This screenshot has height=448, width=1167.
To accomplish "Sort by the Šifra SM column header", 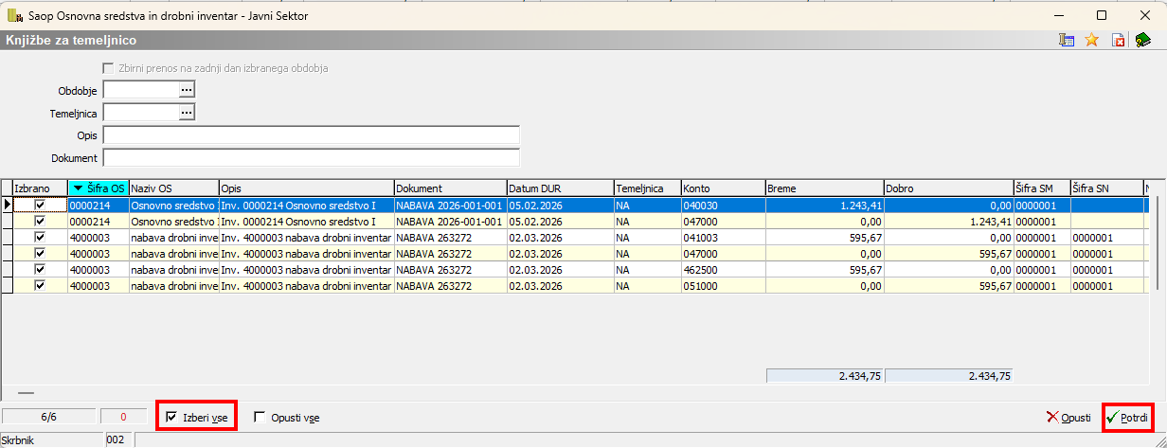I will [x=1041, y=188].
